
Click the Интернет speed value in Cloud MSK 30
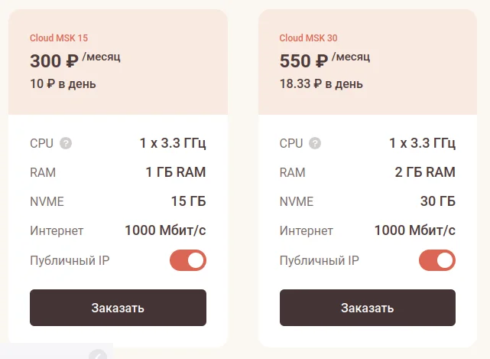click(415, 230)
